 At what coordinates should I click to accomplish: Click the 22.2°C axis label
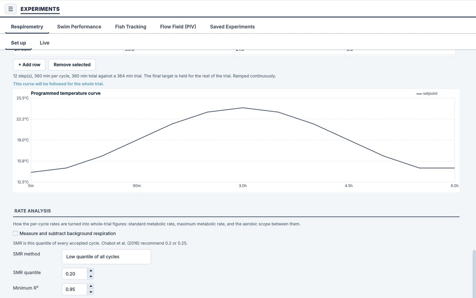[23, 119]
